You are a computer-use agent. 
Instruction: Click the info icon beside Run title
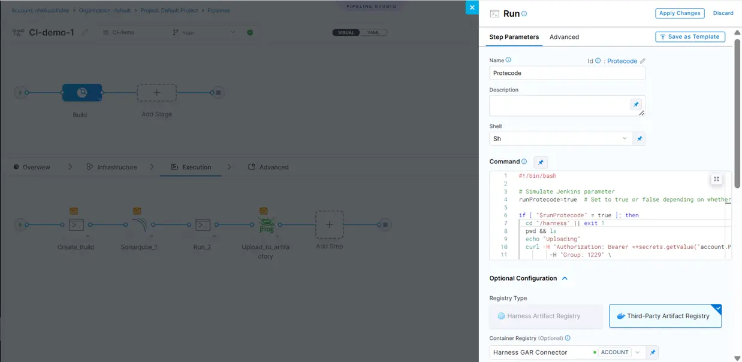click(524, 14)
